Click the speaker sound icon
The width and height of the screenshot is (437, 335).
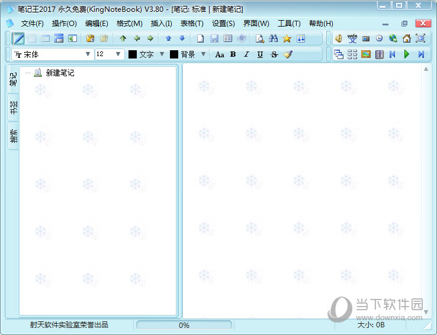pyautogui.click(x=338, y=38)
